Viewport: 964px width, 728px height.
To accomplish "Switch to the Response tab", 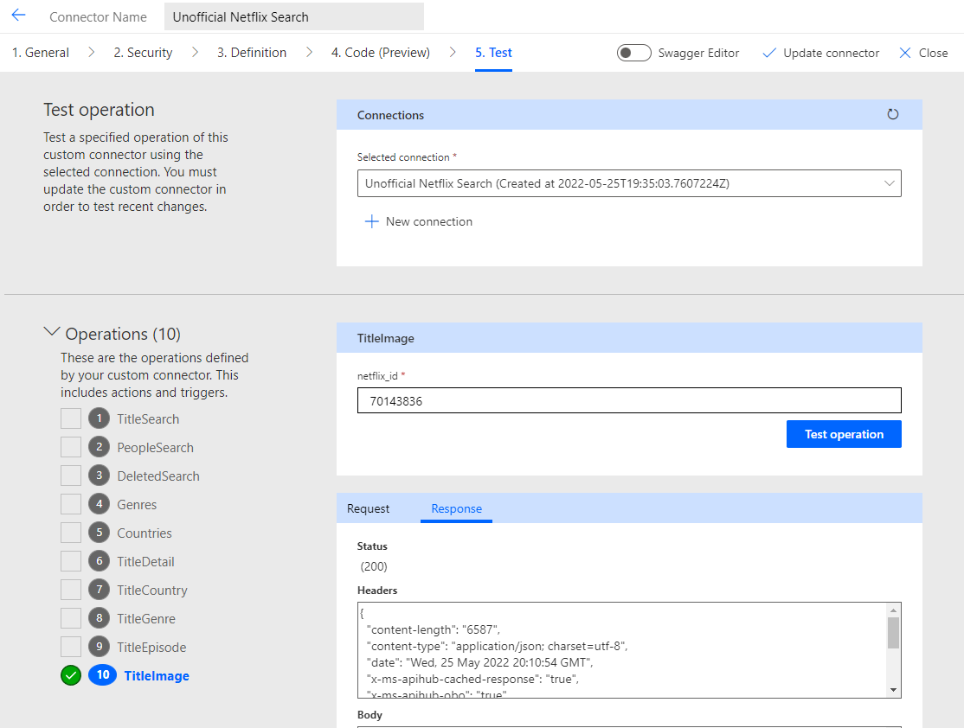I will 456,508.
